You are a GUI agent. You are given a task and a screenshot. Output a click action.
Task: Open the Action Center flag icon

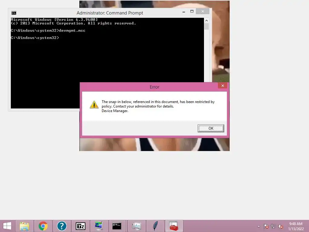click(266, 226)
